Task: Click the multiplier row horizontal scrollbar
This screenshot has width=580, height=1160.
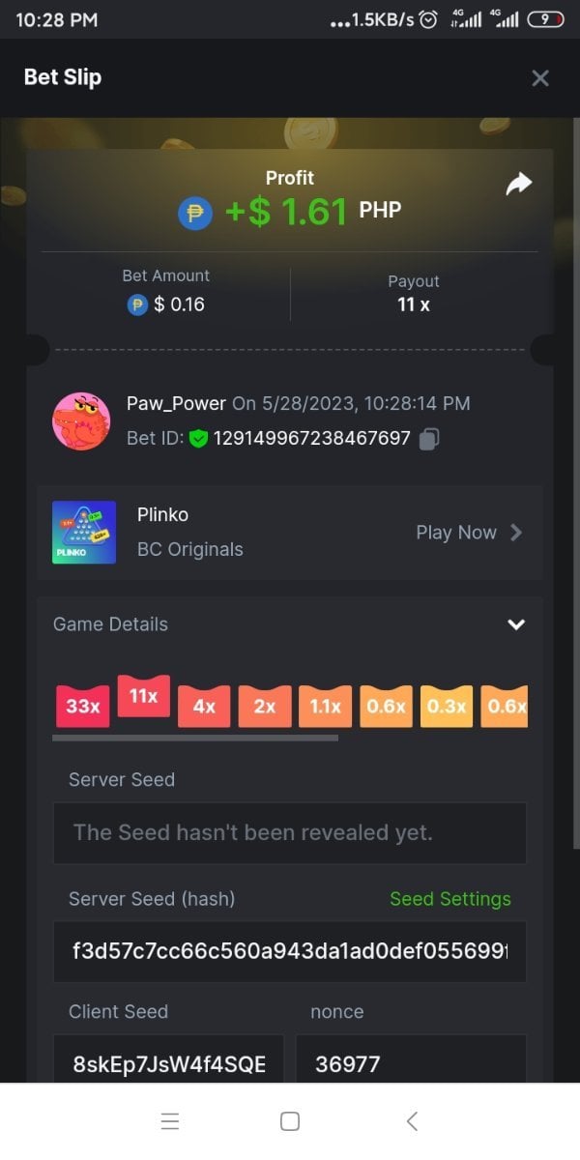Action: tap(195, 738)
